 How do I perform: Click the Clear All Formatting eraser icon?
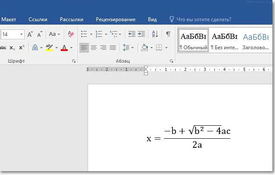[72, 34]
